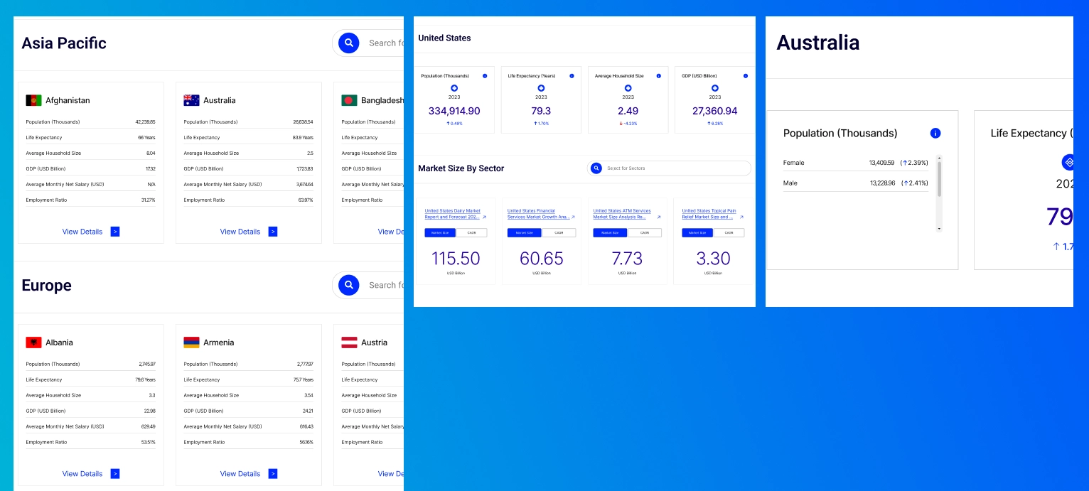The width and height of the screenshot is (1089, 491).
Task: Open View Details for Australia
Action: 240,232
